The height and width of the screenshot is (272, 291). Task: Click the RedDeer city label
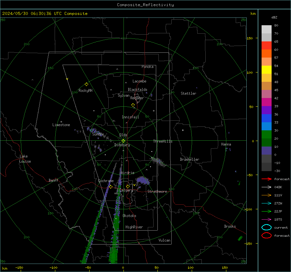[137, 98]
